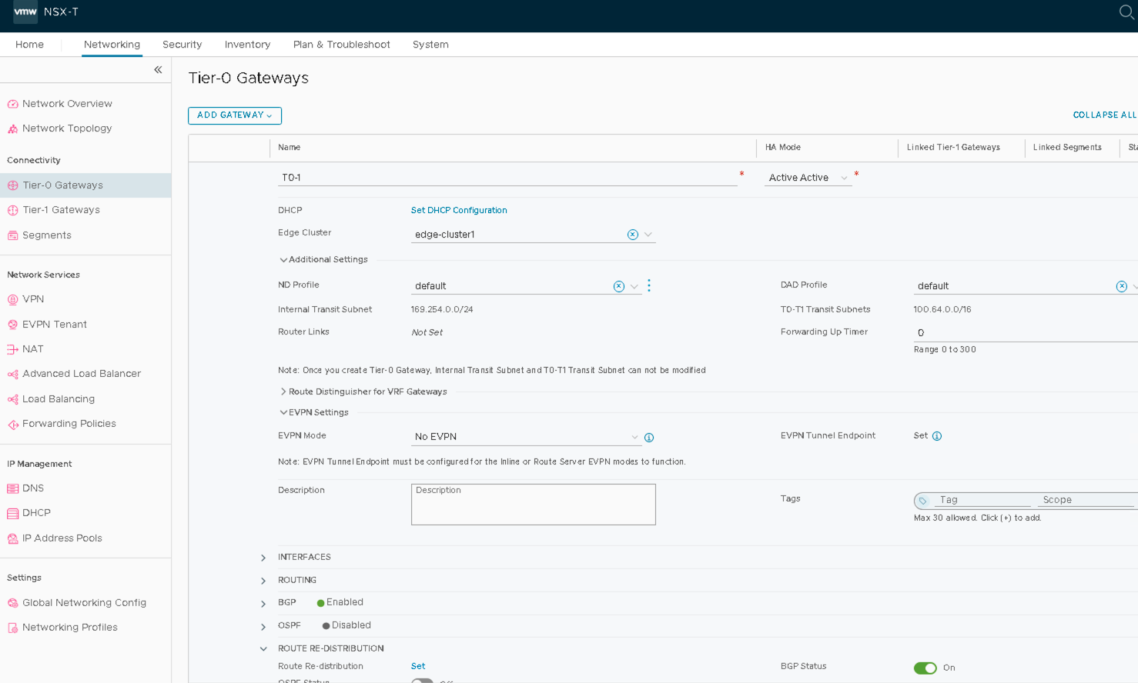Collapse the EVPN Settings section
The height and width of the screenshot is (683, 1138).
click(283, 413)
